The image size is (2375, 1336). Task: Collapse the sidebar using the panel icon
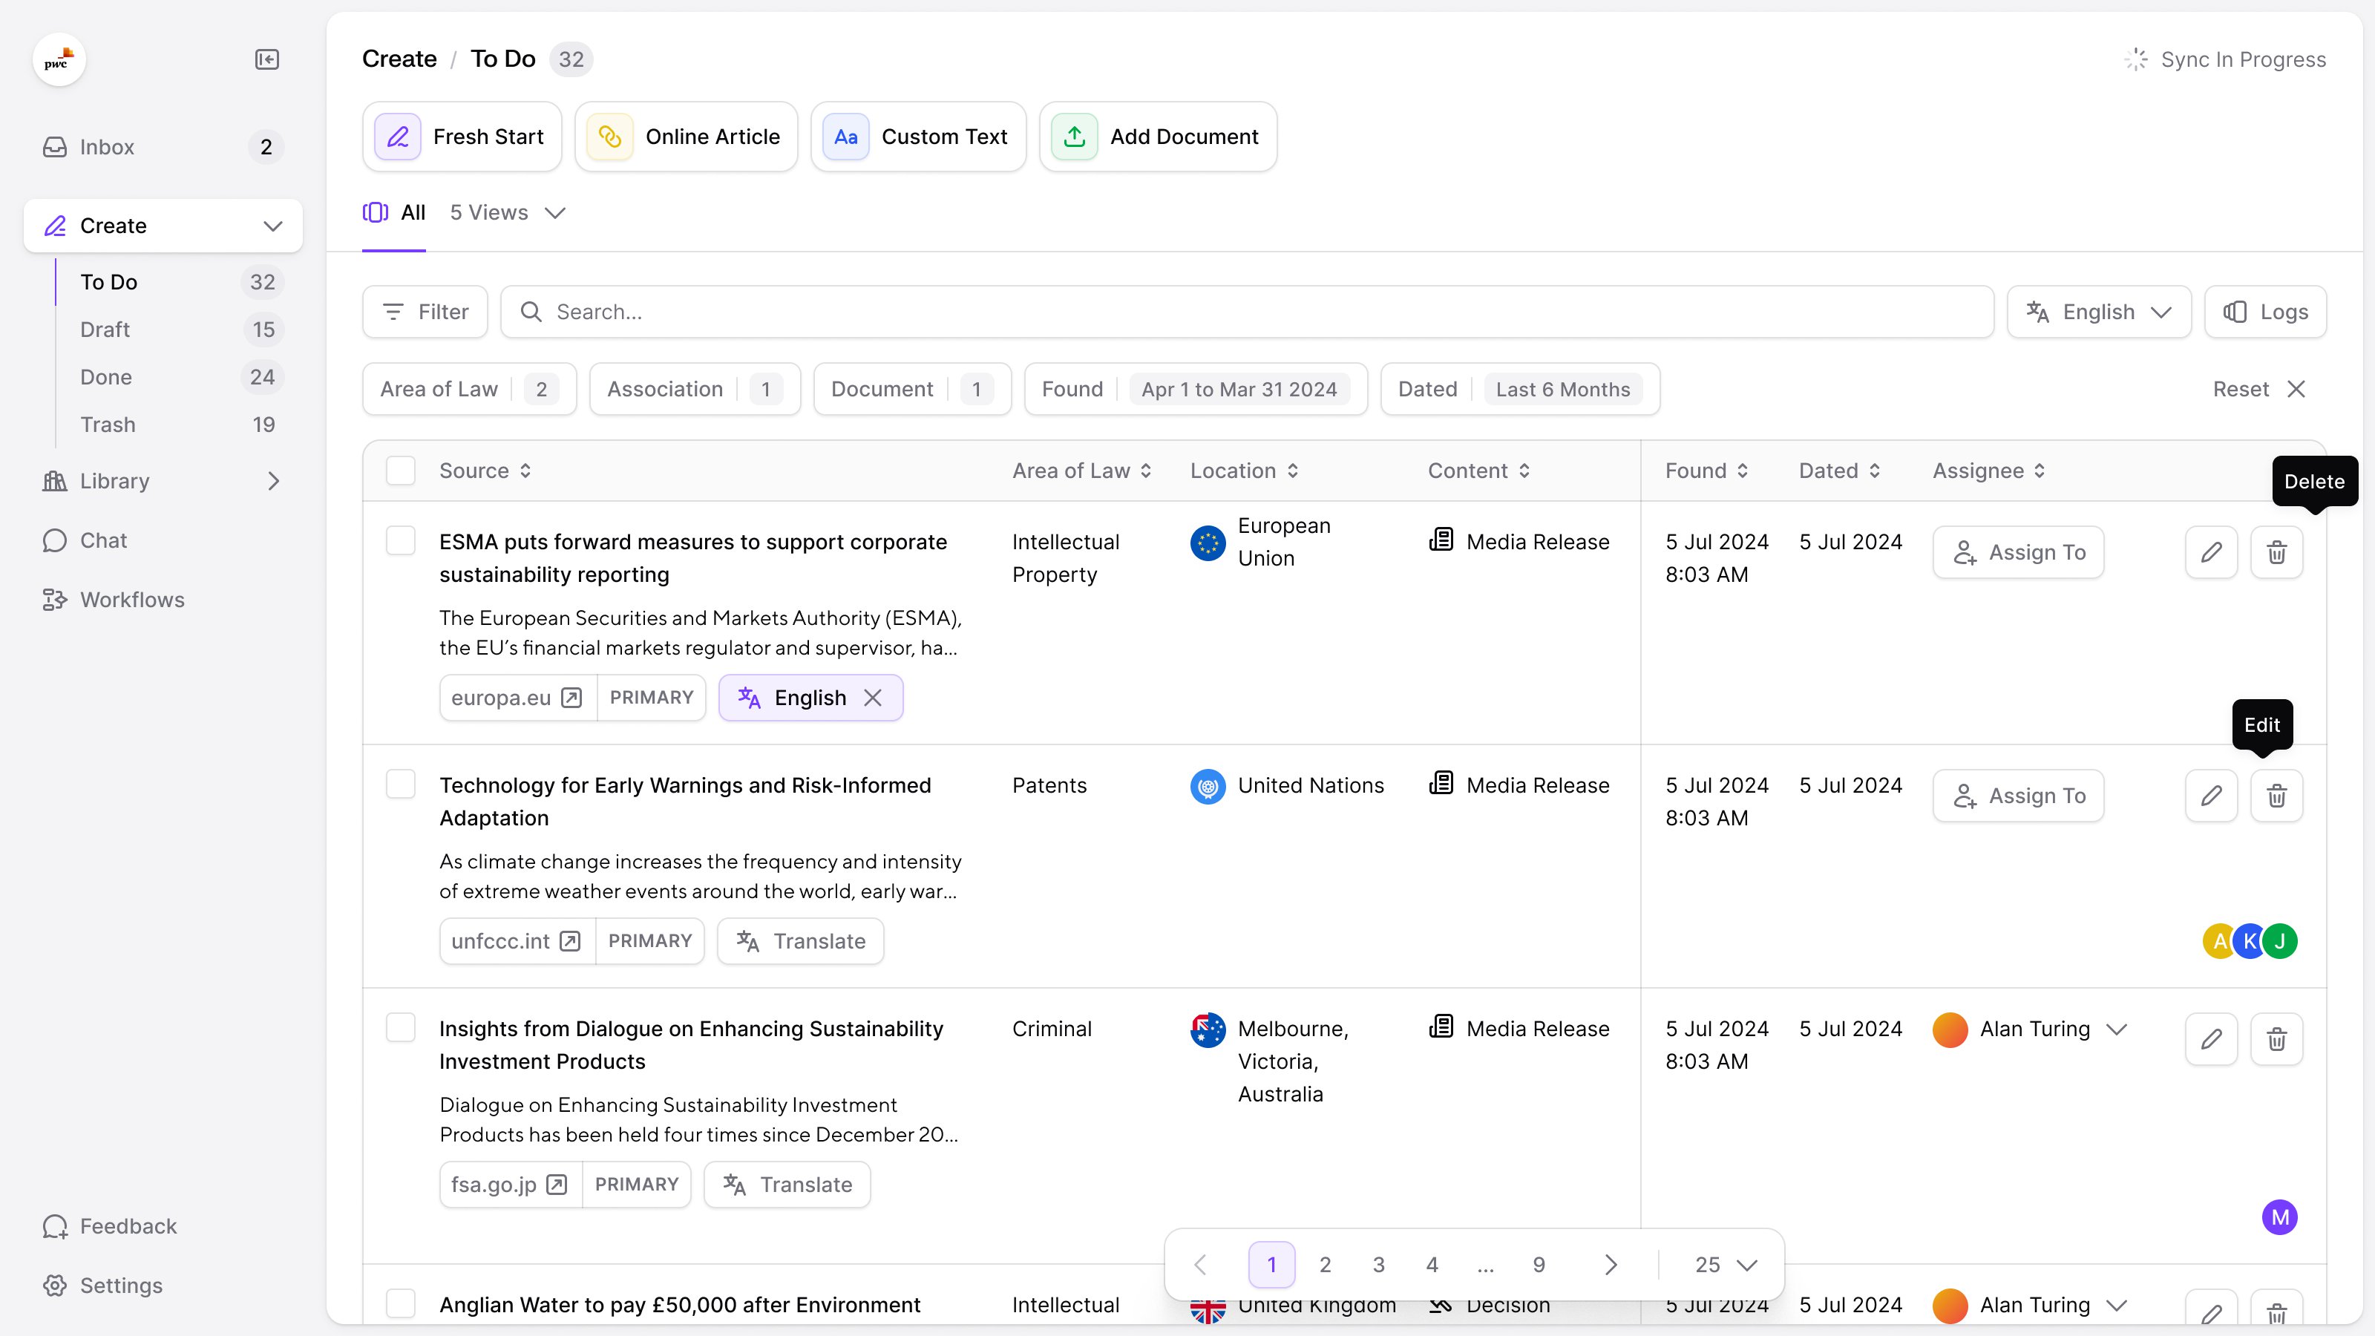click(x=266, y=60)
